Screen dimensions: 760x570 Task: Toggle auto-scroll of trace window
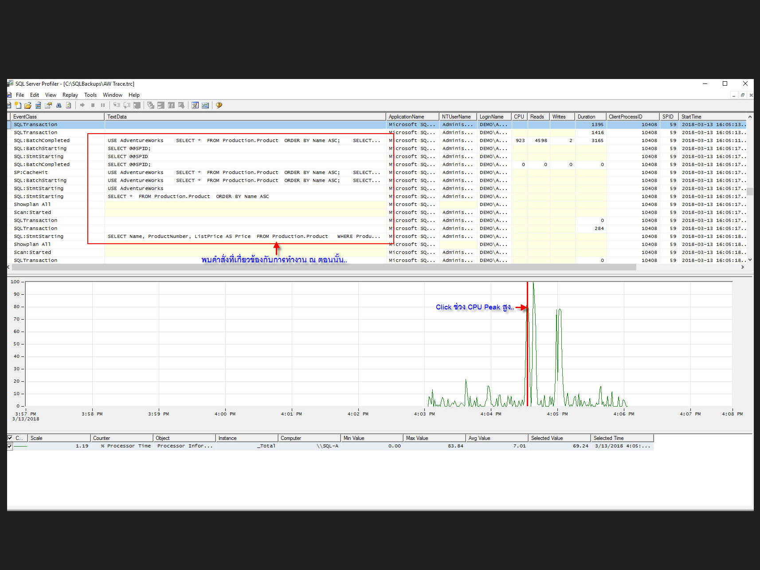pyautogui.click(x=69, y=105)
